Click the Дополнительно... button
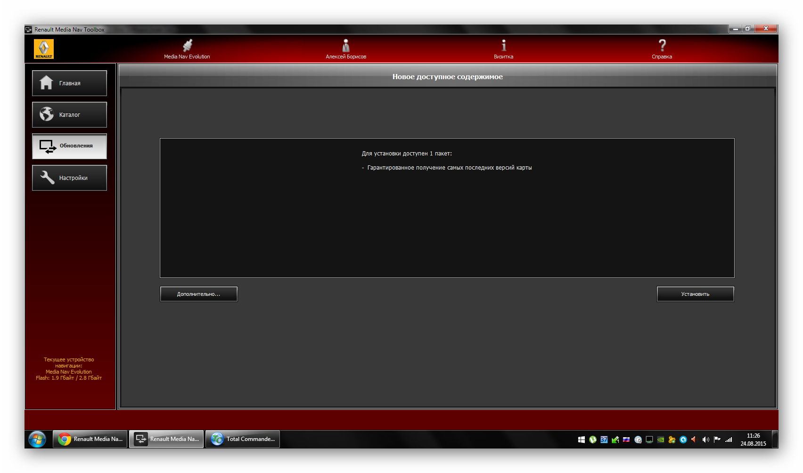This screenshot has width=803, height=473. click(198, 294)
